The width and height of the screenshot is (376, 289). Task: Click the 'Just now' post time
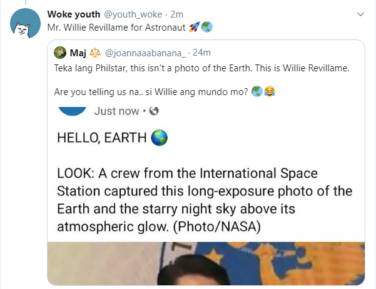coord(118,111)
